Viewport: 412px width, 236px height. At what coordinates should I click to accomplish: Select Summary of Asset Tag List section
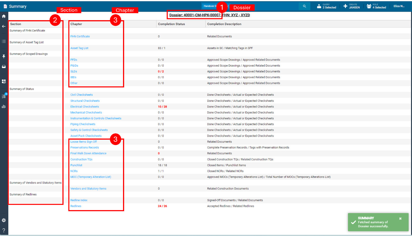point(27,42)
